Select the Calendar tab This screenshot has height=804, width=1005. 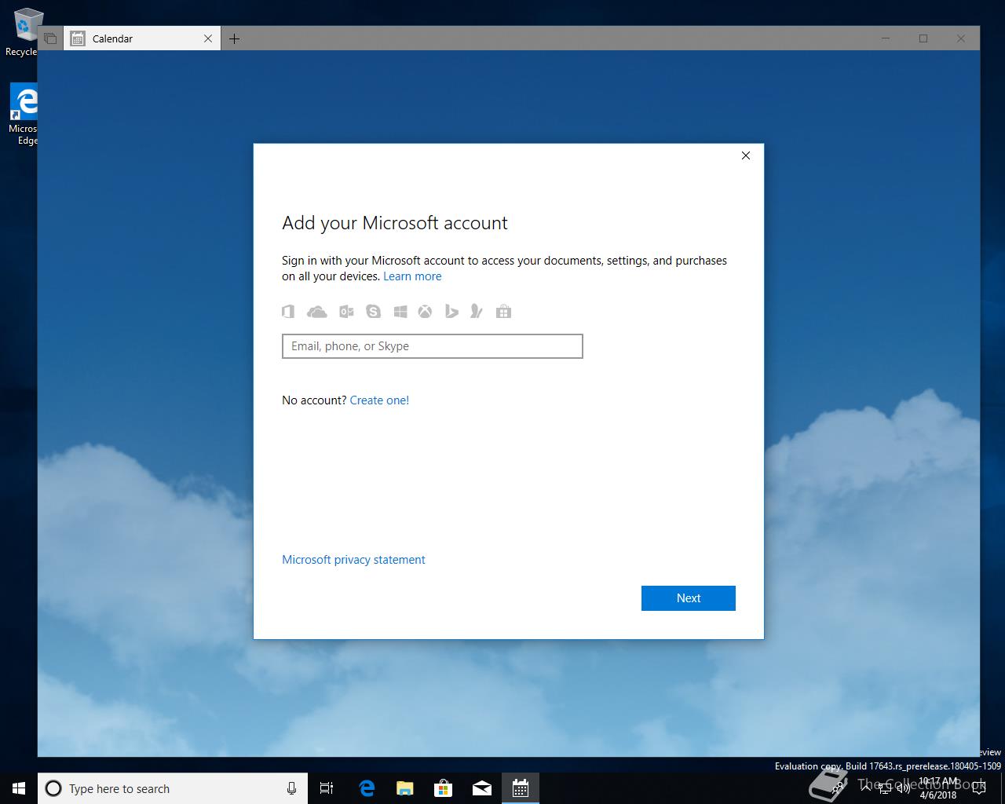(141, 38)
